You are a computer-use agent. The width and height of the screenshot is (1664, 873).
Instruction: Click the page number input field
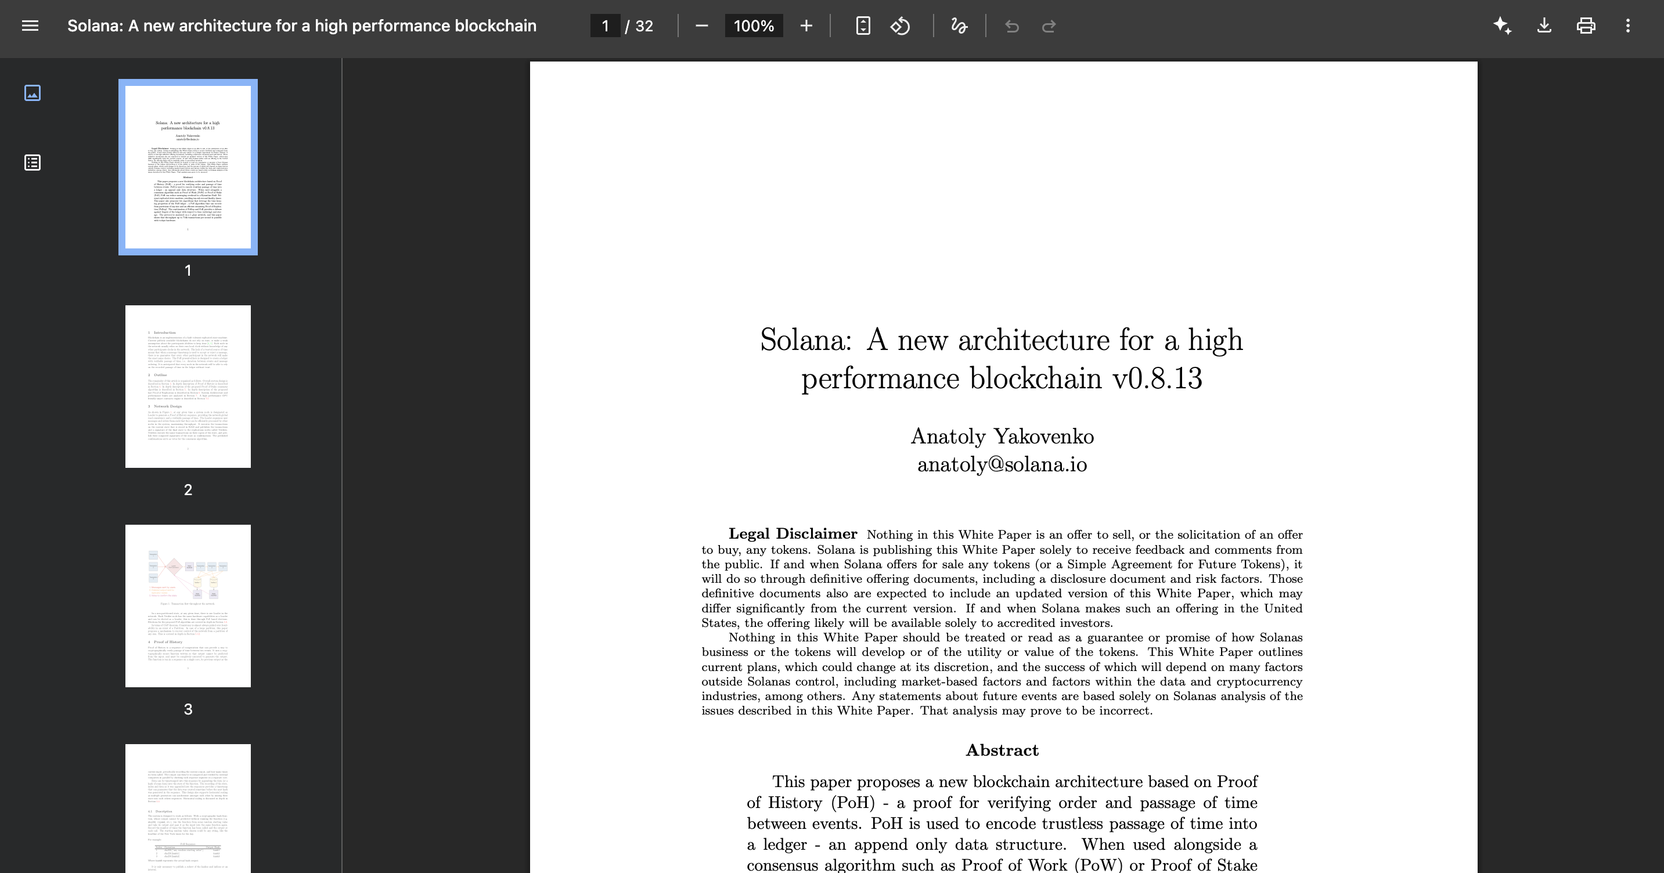[605, 26]
